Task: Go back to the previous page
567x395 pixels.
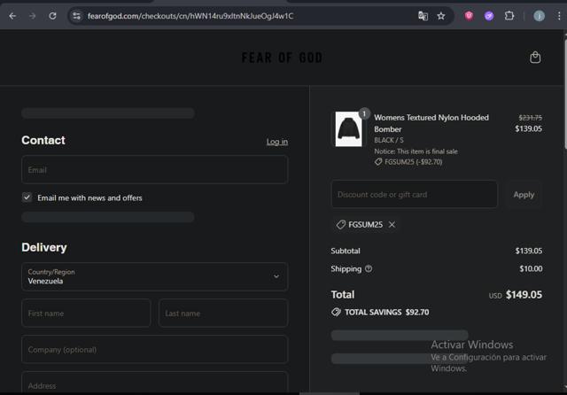Action: coord(12,16)
